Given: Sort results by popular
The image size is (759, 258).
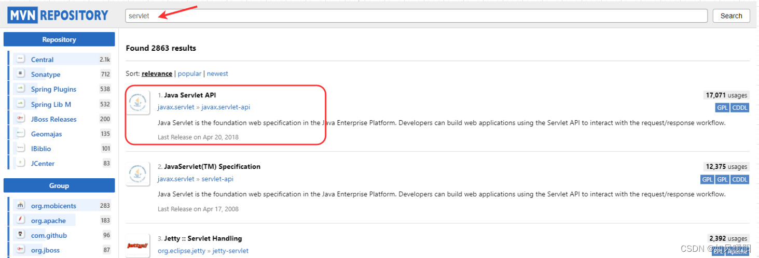Looking at the screenshot, I should click(189, 74).
